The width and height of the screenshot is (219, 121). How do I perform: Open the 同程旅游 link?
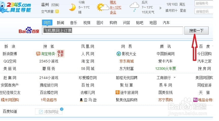(204, 85)
